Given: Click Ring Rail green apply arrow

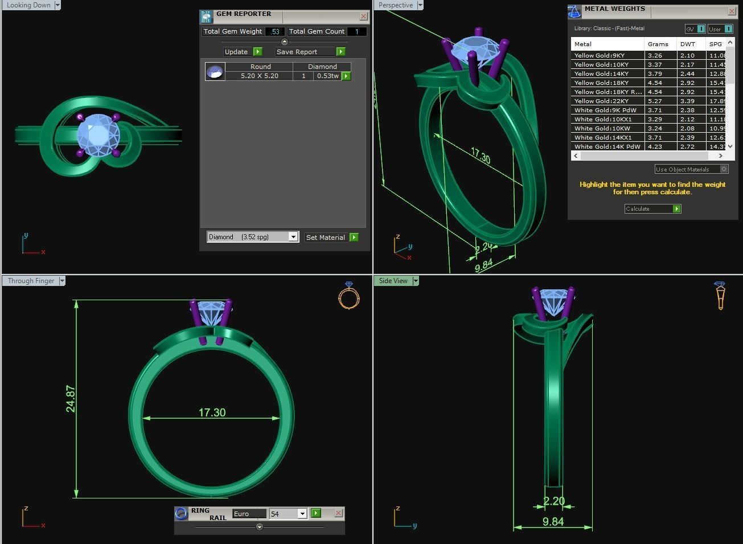Looking at the screenshot, I should click(316, 513).
